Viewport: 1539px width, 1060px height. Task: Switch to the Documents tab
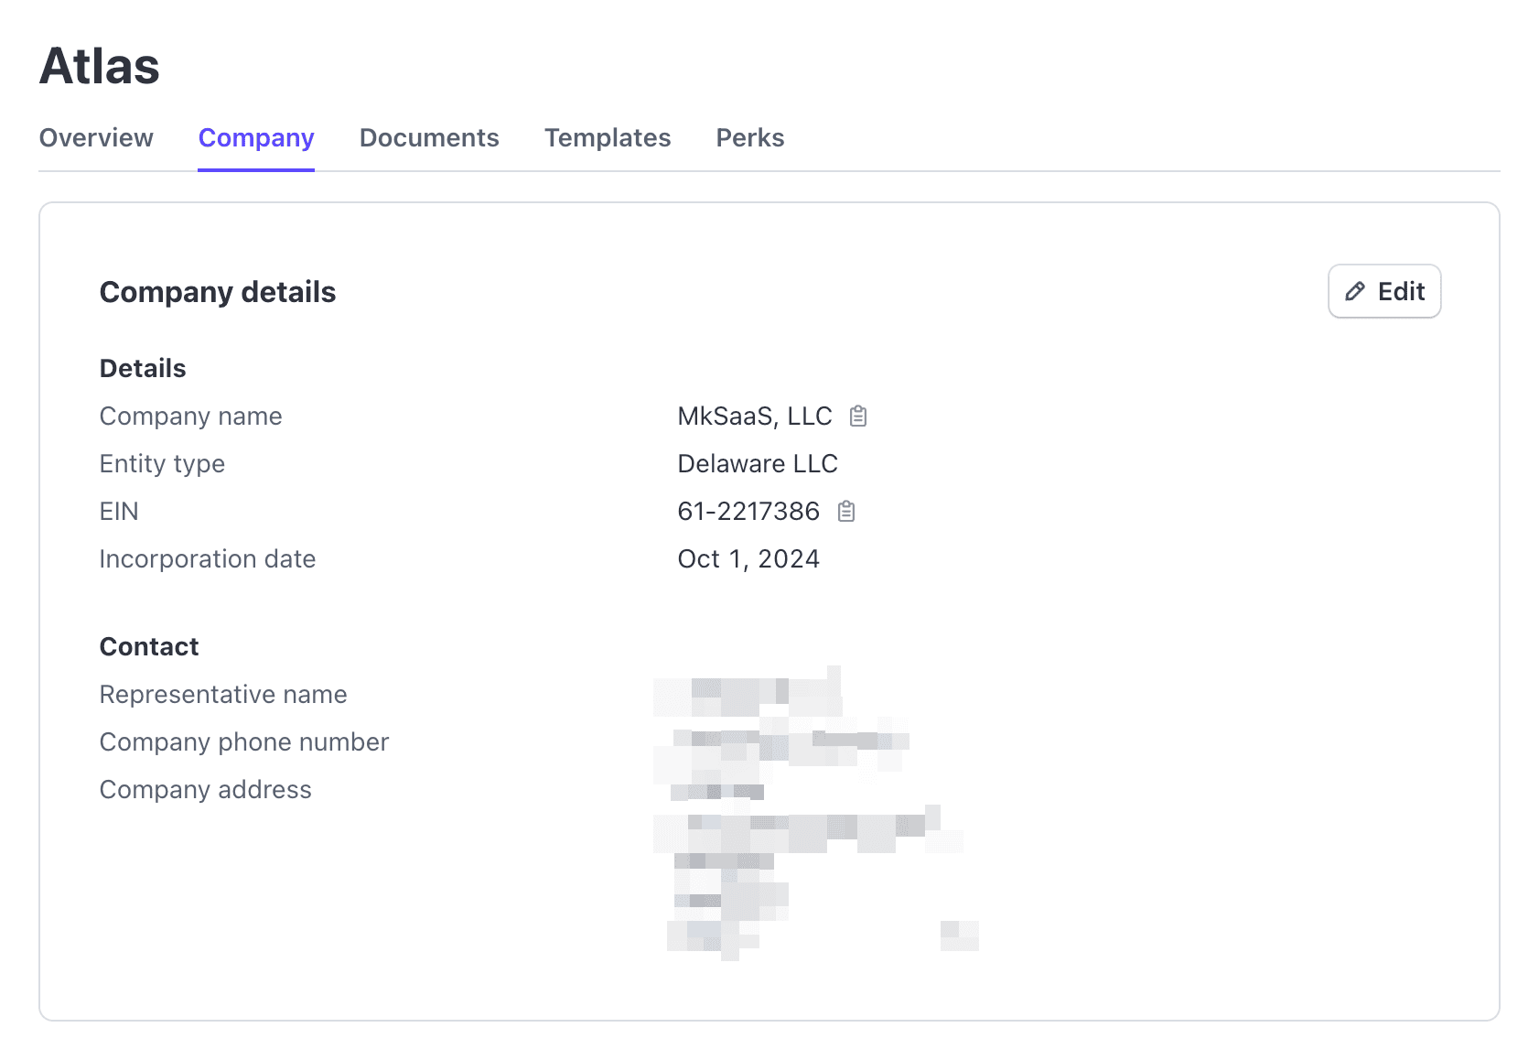(x=429, y=138)
